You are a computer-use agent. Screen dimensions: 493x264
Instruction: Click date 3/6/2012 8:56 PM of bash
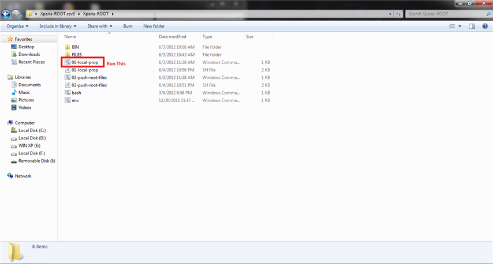(175, 93)
